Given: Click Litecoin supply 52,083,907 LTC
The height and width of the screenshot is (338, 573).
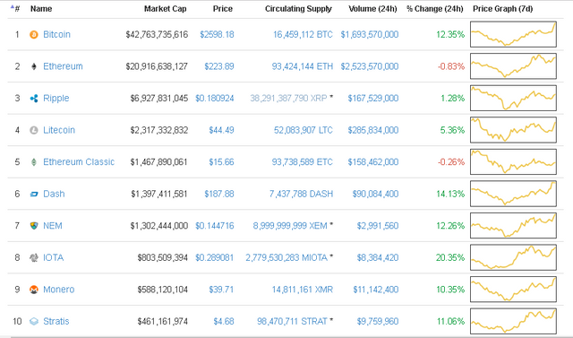Looking at the screenshot, I should point(304,130).
